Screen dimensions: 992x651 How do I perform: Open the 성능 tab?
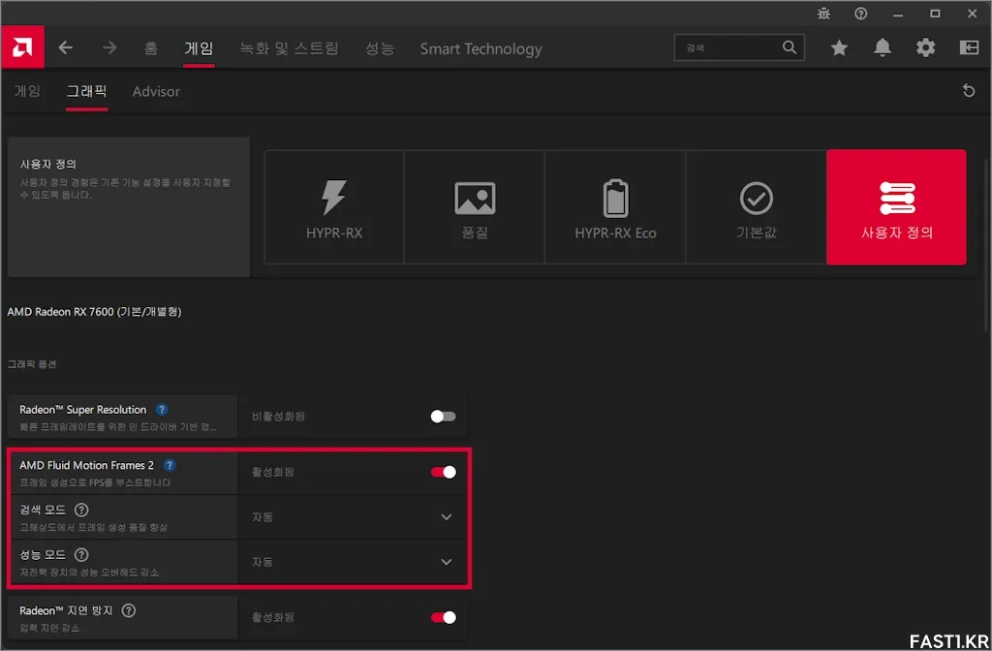point(380,48)
